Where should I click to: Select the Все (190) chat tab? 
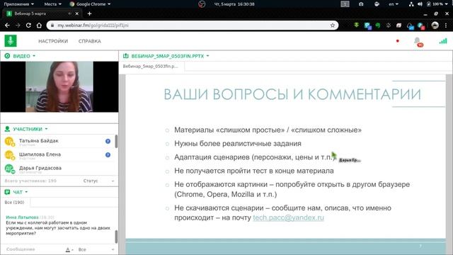coord(14,203)
